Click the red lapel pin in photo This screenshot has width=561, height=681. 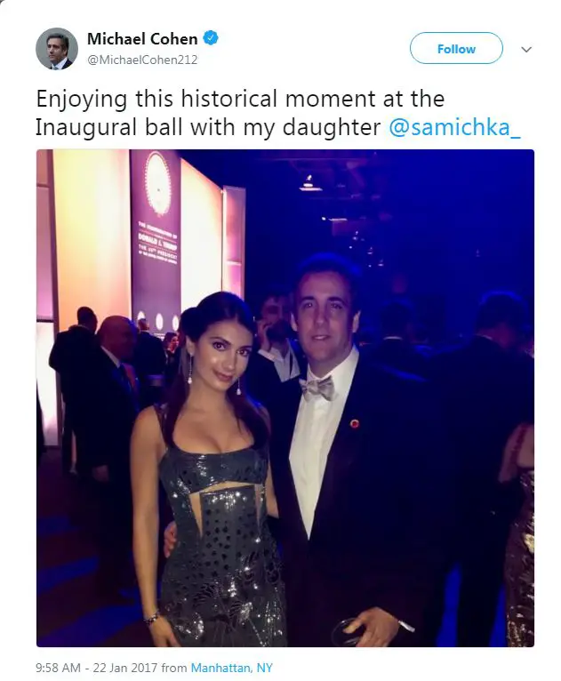355,423
